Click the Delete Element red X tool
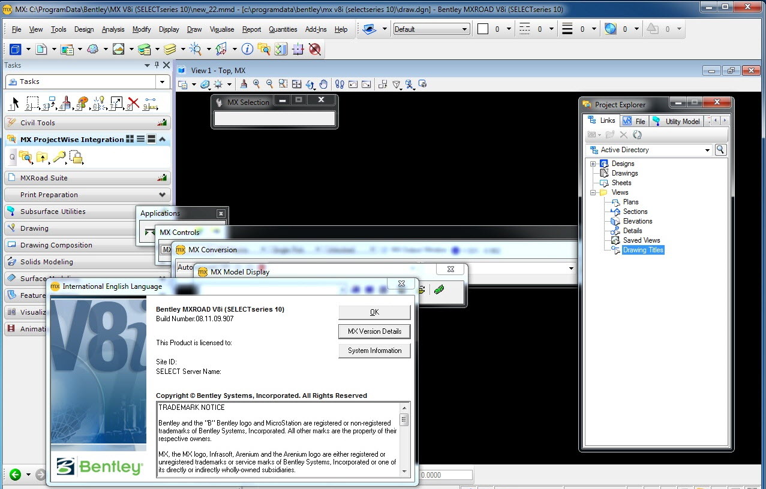Image resolution: width=766 pixels, height=489 pixels. click(x=133, y=103)
